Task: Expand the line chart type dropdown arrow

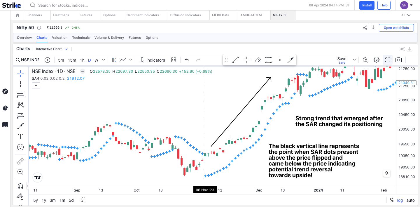Action: pos(131,60)
